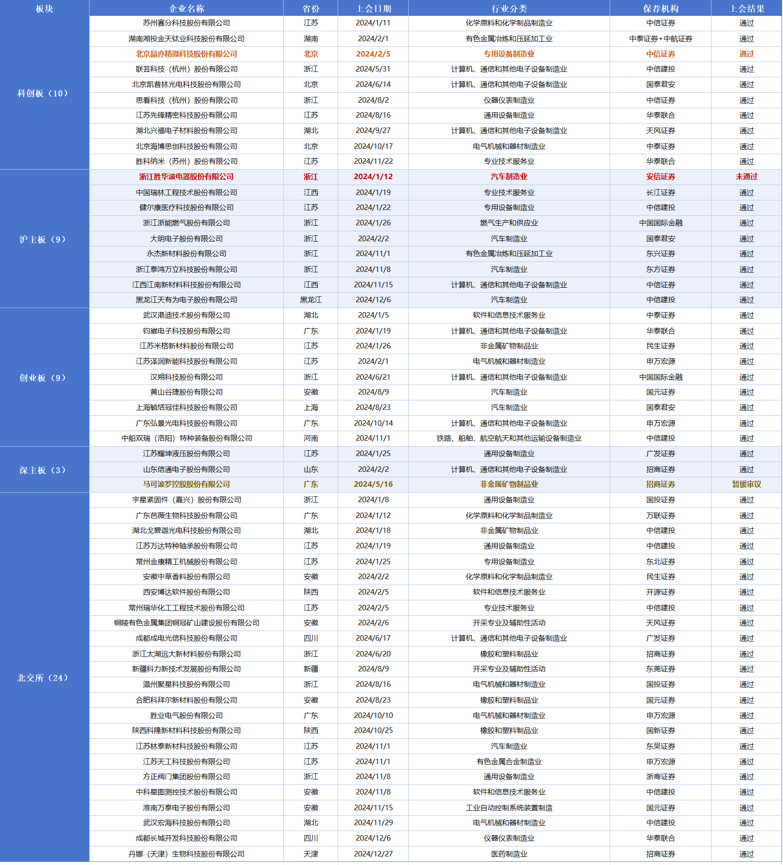
Task: Click the red 未通过 result cell
Action: click(x=746, y=177)
